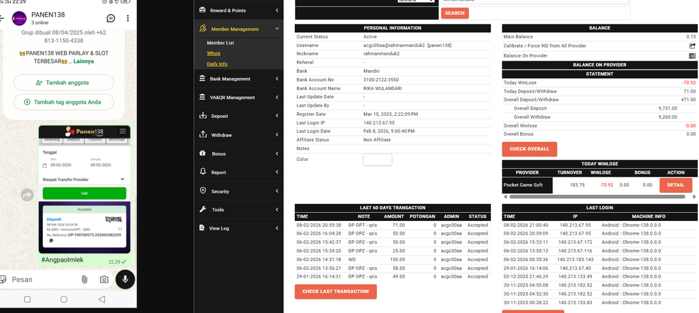Click the Bank Management bank icon
Image resolution: width=699 pixels, height=313 pixels.
[202, 78]
